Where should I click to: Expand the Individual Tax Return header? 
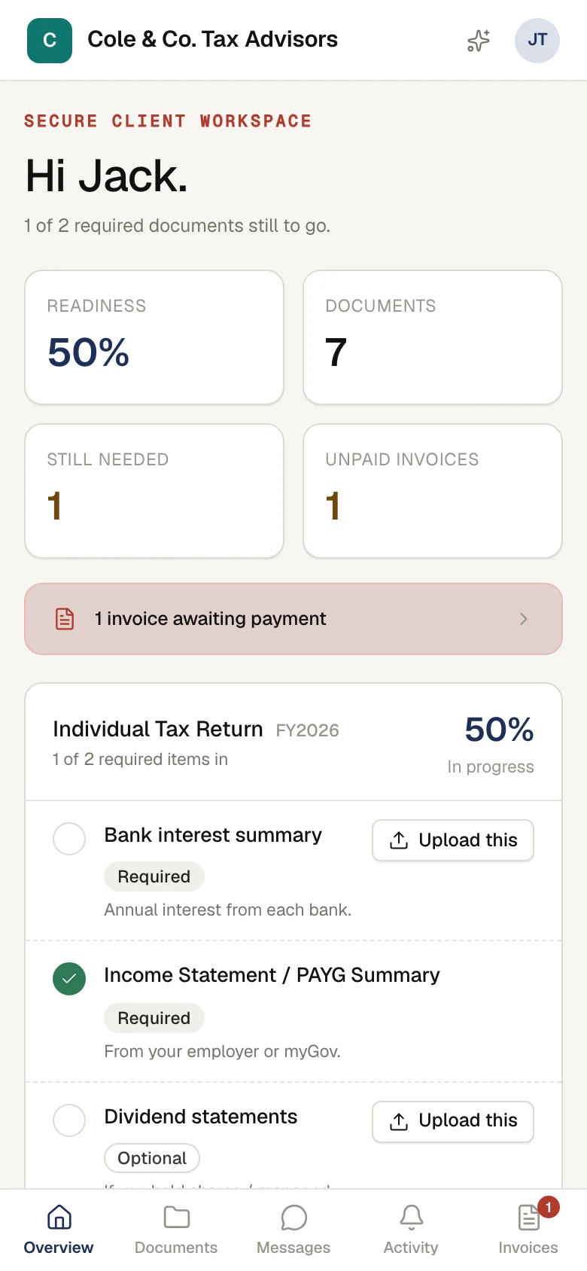click(293, 742)
